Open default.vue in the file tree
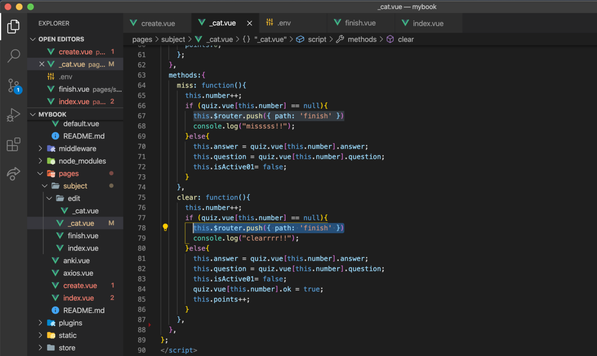 click(x=75, y=123)
